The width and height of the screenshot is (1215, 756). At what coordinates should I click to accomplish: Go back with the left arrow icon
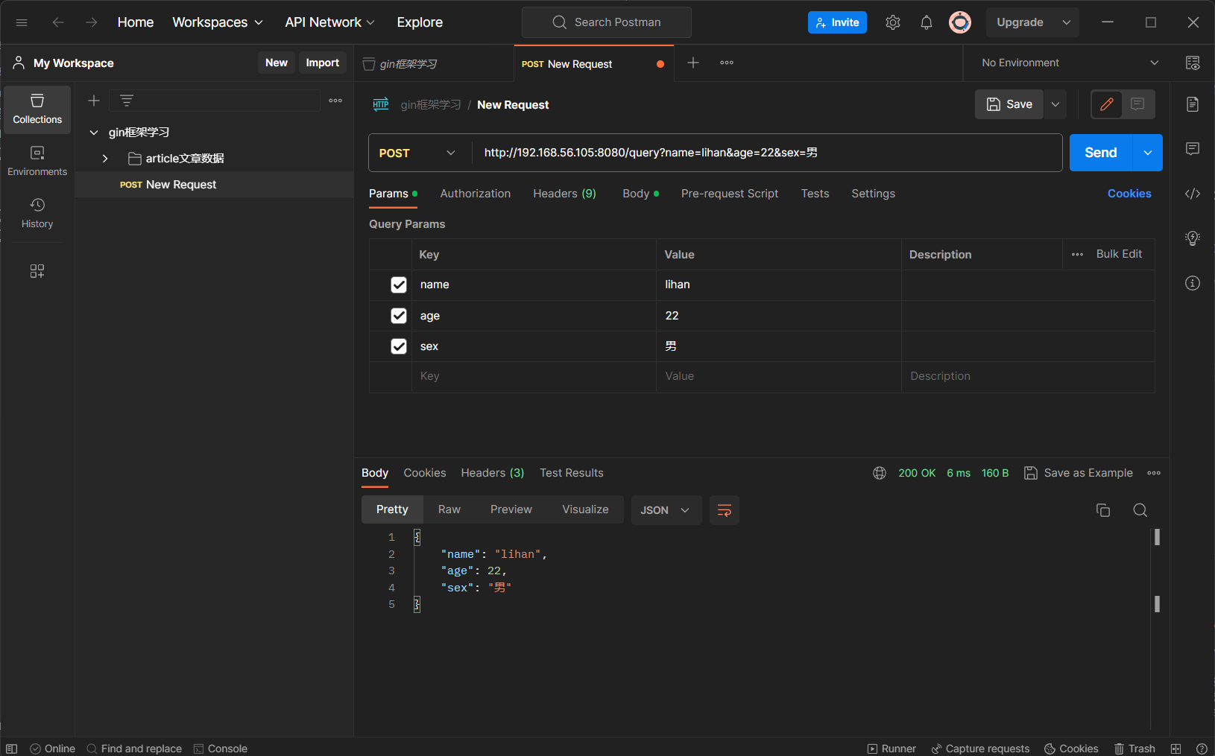58,22
